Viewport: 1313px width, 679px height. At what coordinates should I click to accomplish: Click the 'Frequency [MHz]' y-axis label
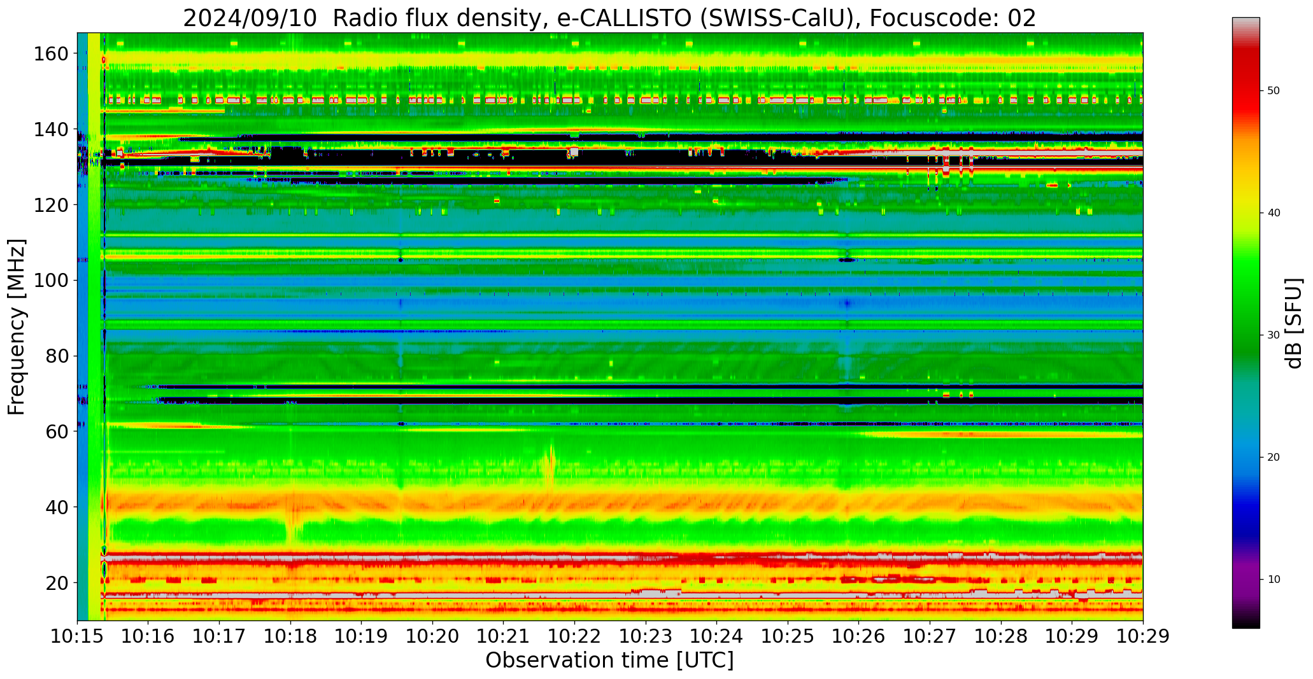(17, 326)
